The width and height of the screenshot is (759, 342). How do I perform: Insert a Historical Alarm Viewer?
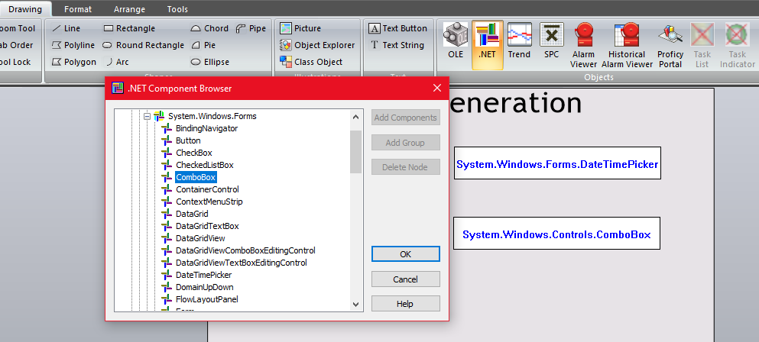tap(627, 44)
